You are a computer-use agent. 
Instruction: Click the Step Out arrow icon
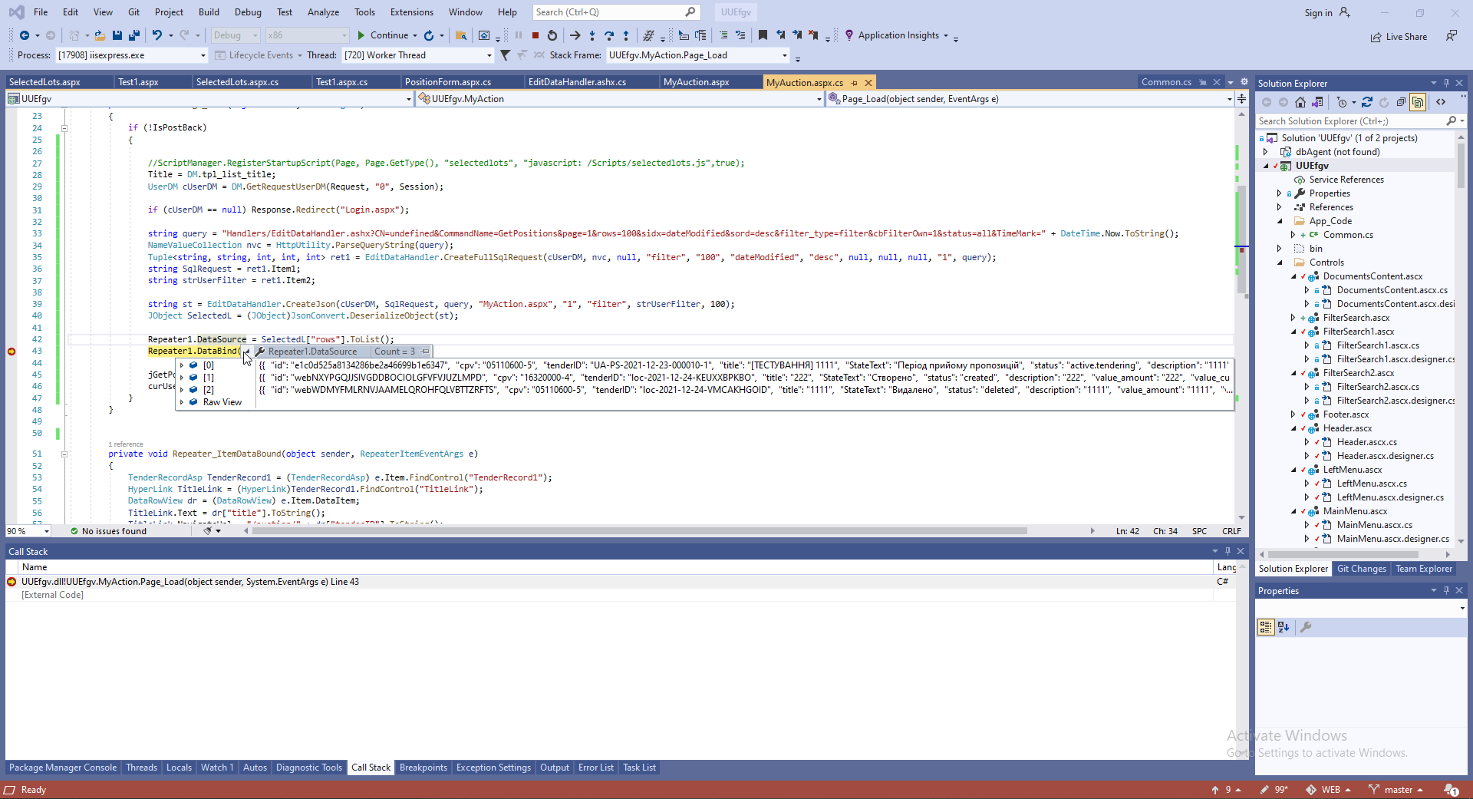coord(626,35)
